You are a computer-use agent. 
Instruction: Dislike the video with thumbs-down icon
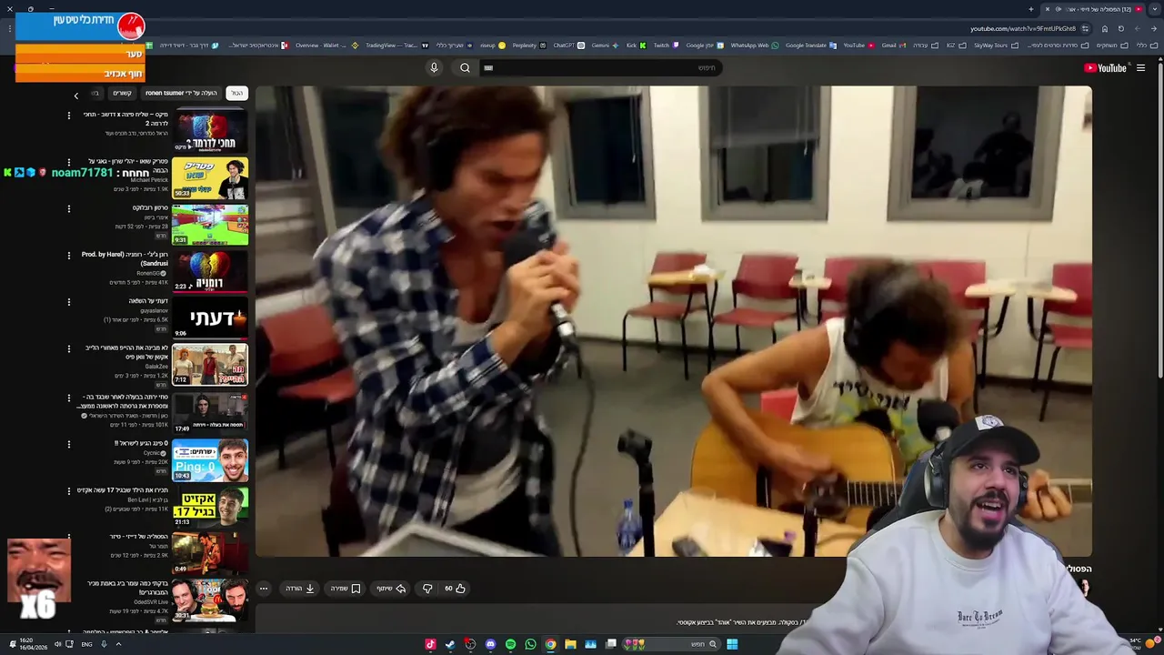click(x=427, y=589)
